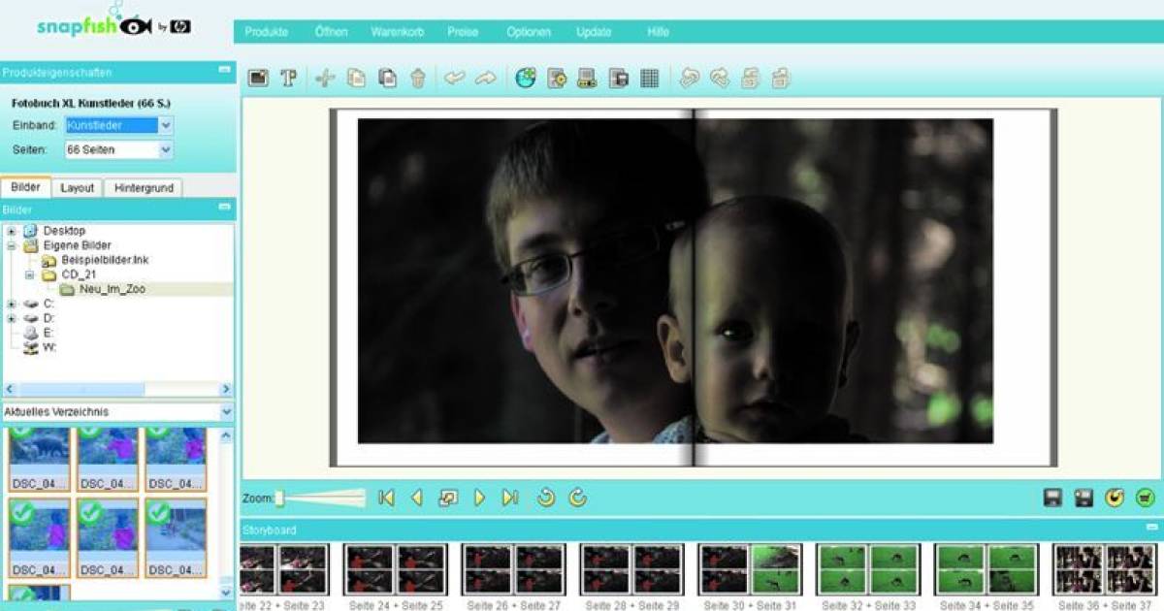Screen dimensions: 1164x611
Task: Open the Optionen menu
Action: pos(529,32)
